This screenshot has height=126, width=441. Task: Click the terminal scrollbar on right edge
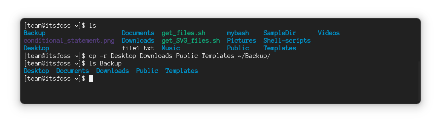point(419,81)
